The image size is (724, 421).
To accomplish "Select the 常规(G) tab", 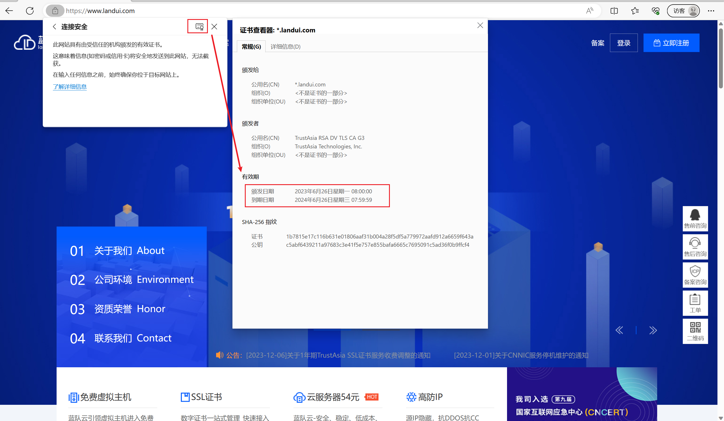I will click(x=251, y=47).
